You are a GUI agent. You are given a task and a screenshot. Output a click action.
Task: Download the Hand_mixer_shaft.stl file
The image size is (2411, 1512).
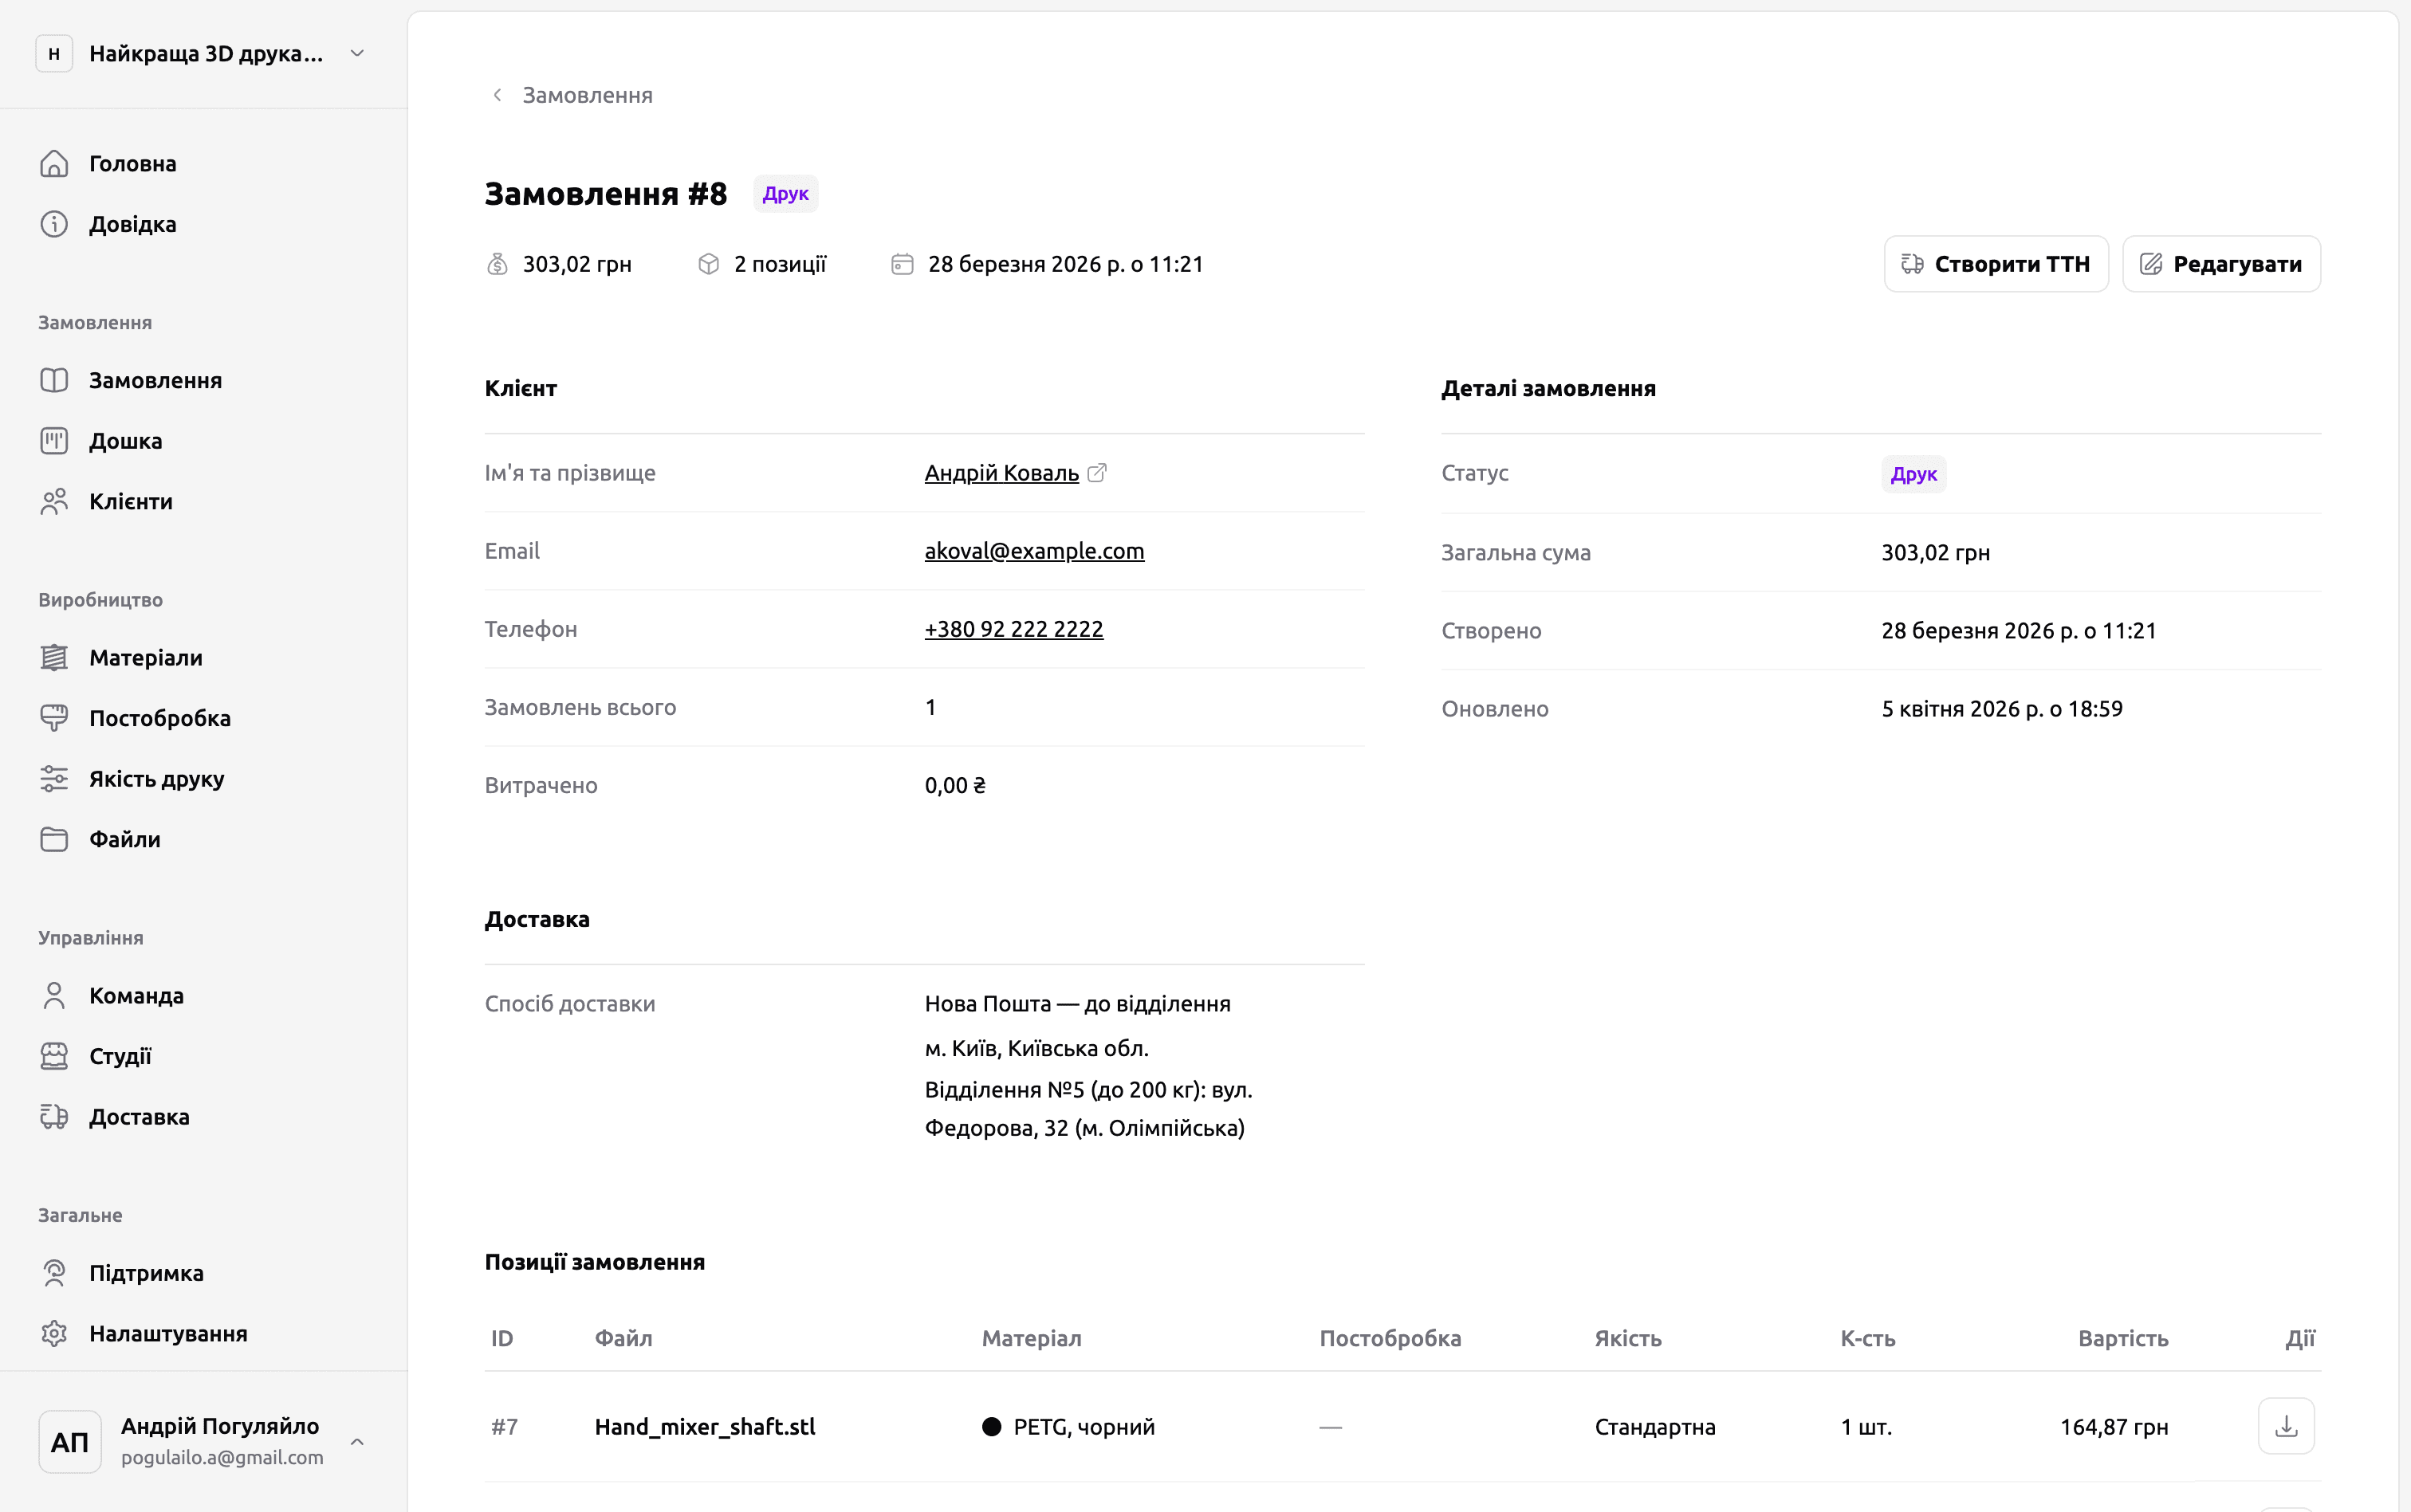point(2285,1426)
